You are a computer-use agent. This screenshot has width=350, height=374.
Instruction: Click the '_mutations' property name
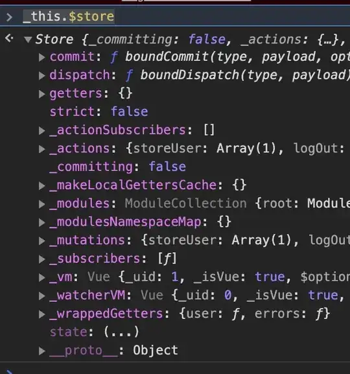(87, 240)
